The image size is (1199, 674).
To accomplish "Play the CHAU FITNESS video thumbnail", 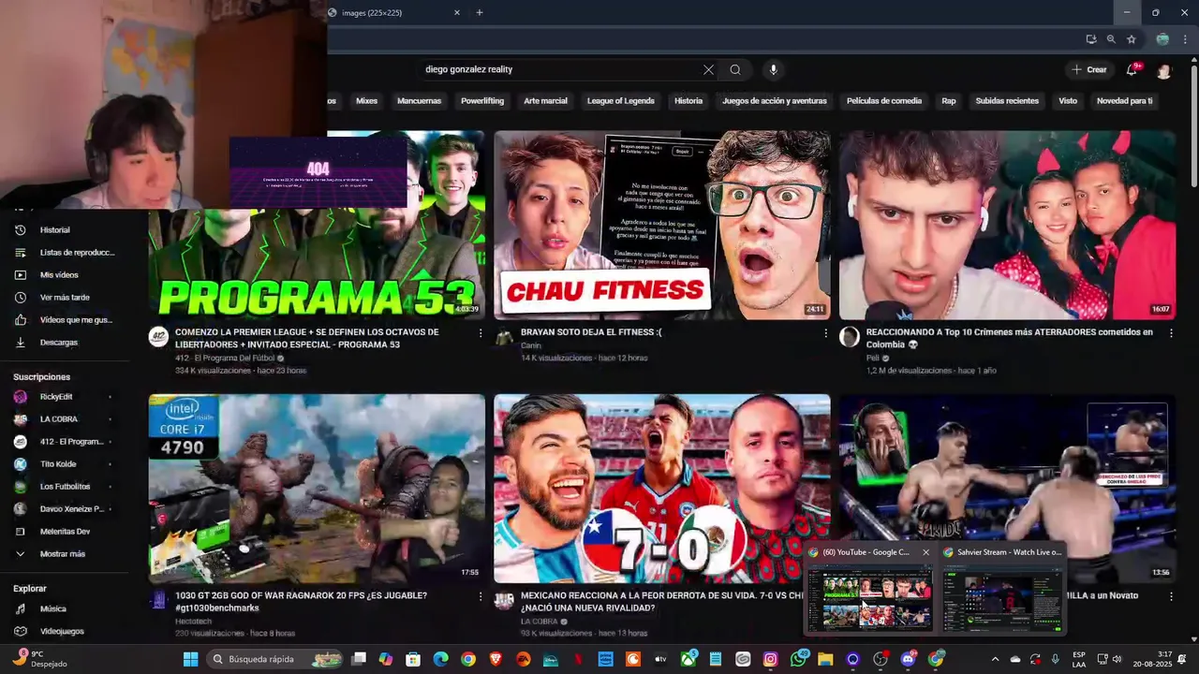I will [661, 225].
